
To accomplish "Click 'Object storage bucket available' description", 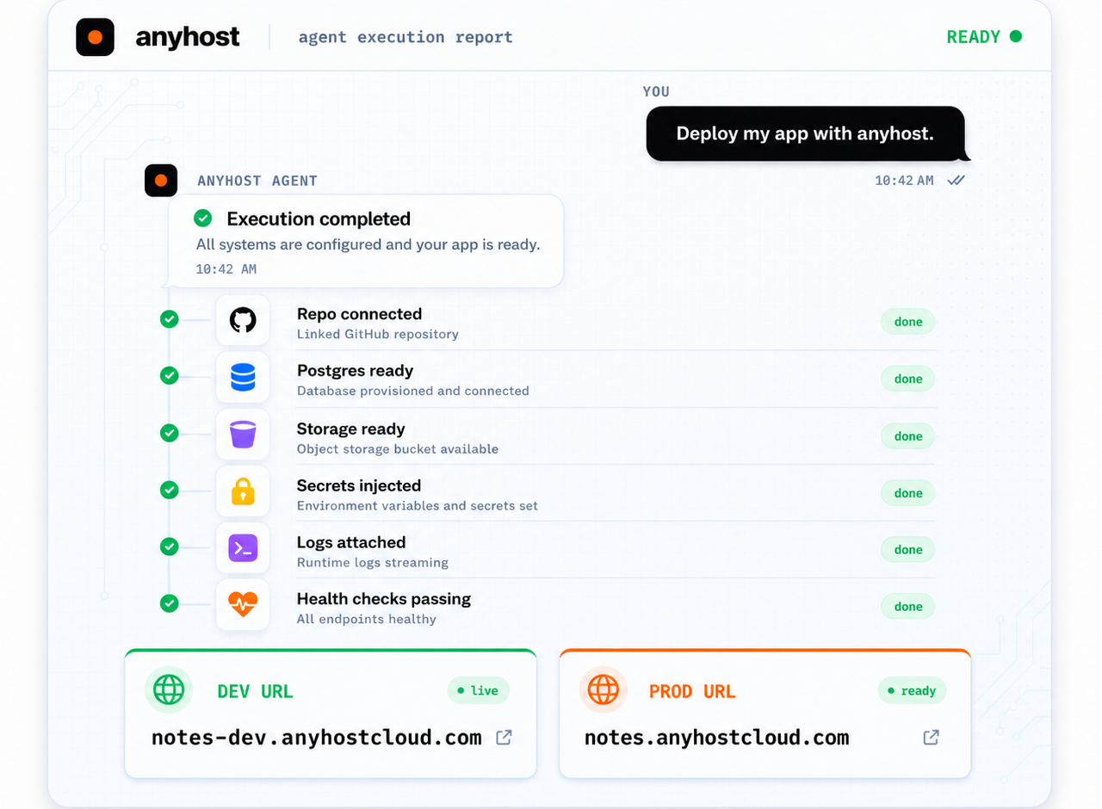I will (398, 449).
